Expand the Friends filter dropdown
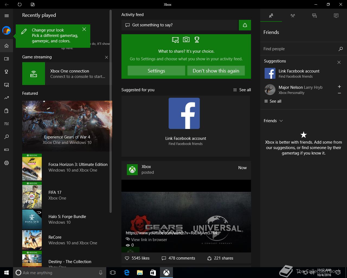The image size is (347, 278). pos(273,121)
